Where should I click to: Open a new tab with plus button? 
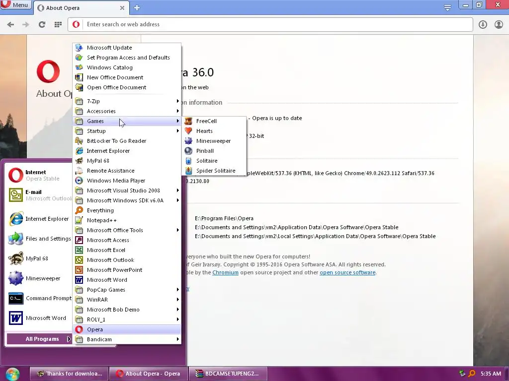pyautogui.click(x=137, y=8)
